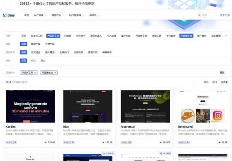Select the 个人助理 category filter
This screenshot has height=161, width=232.
pyautogui.click(x=112, y=36)
